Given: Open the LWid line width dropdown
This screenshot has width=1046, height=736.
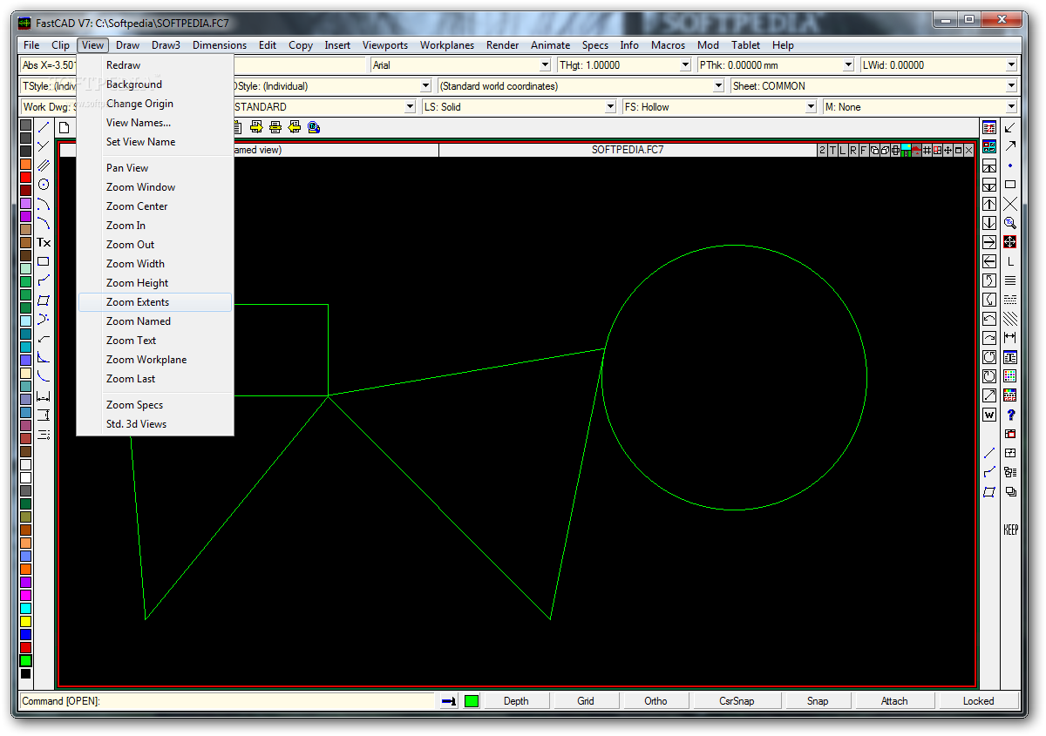Looking at the screenshot, I should (x=939, y=65).
